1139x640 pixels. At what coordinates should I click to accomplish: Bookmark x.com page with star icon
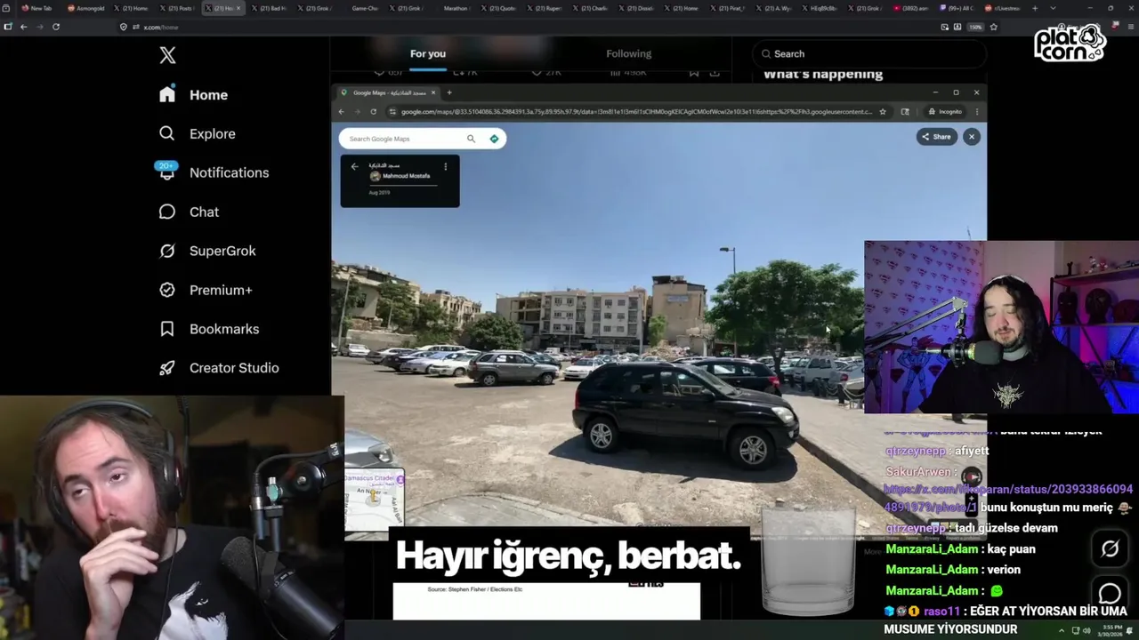(x=993, y=27)
